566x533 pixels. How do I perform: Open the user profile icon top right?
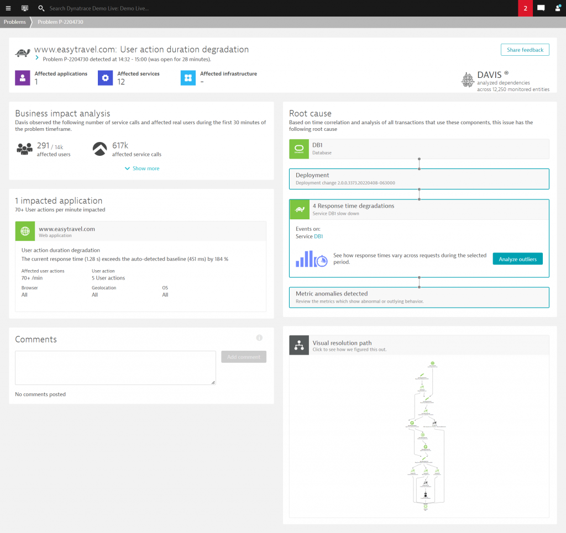[x=558, y=8]
